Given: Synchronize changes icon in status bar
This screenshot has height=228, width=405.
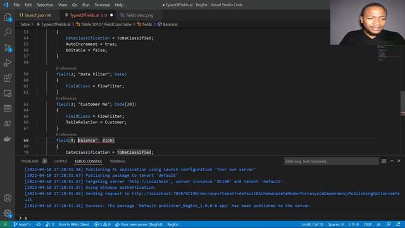Looking at the screenshot, I should click(39, 224).
